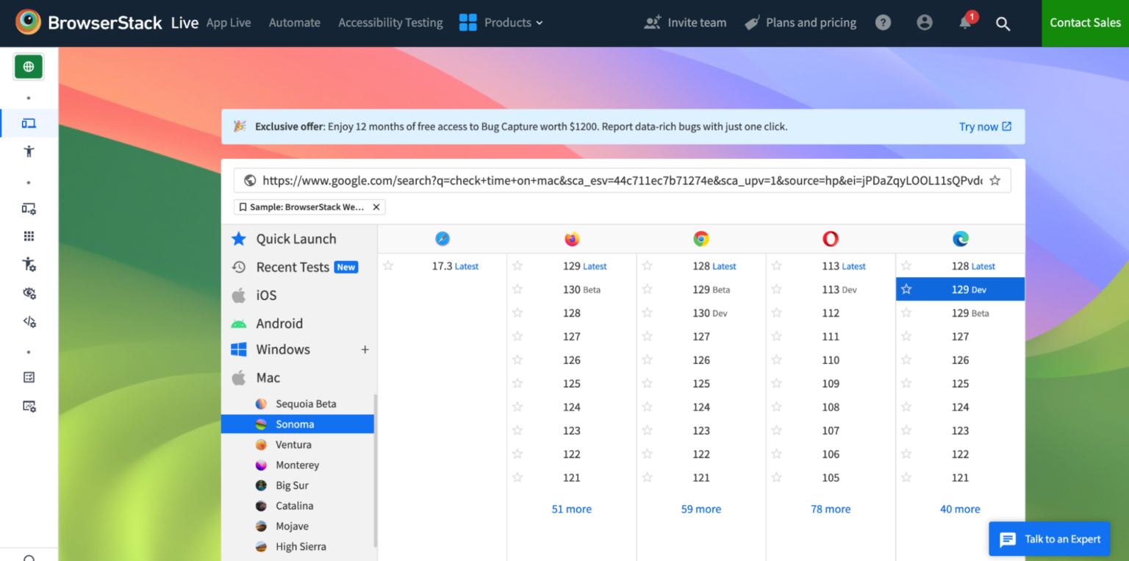The image size is (1129, 561).
Task: Select the Edge browser icon
Action: 960,238
